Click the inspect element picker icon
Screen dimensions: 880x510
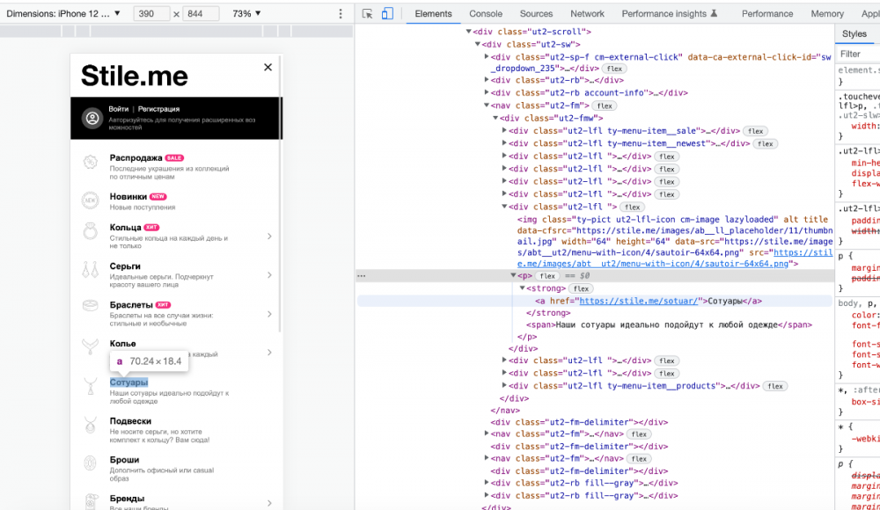coord(368,13)
